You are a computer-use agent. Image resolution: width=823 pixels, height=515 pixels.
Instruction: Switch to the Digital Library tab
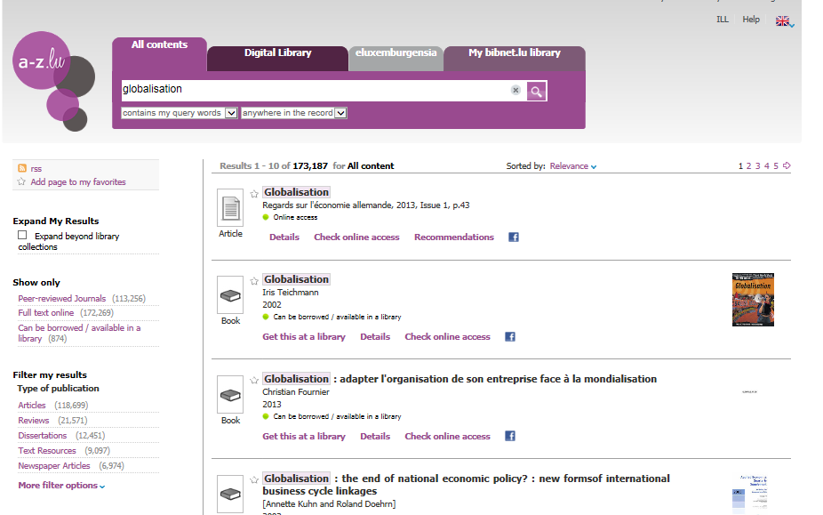click(277, 53)
